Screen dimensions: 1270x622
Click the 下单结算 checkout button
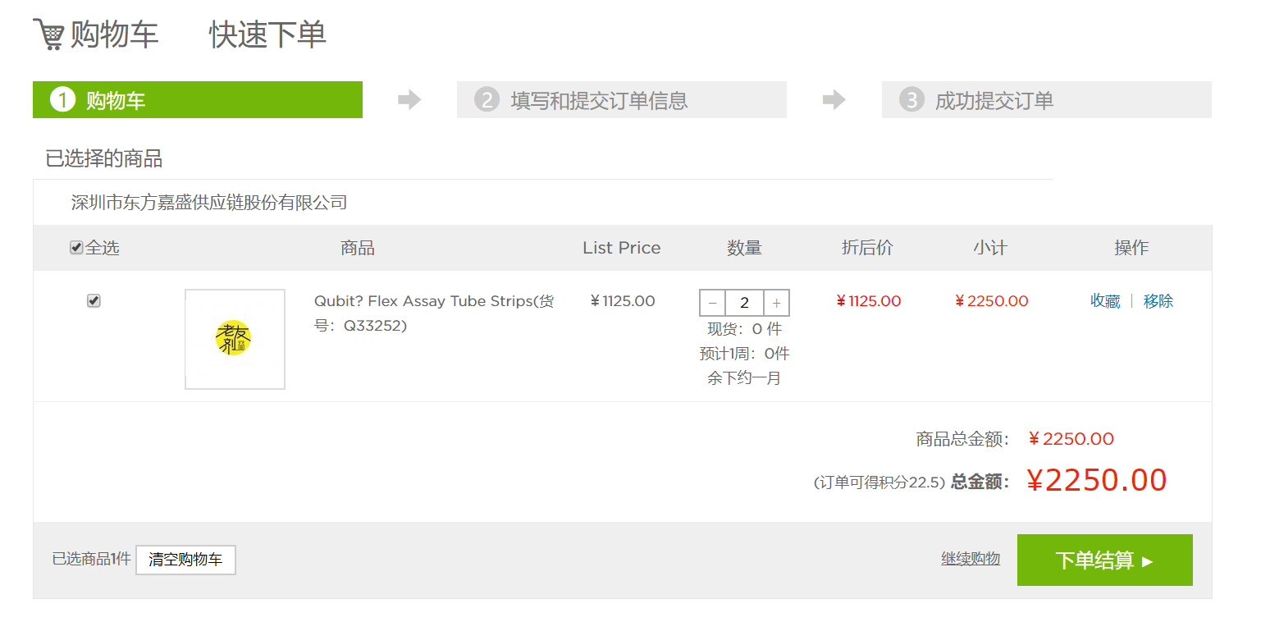(x=1104, y=560)
